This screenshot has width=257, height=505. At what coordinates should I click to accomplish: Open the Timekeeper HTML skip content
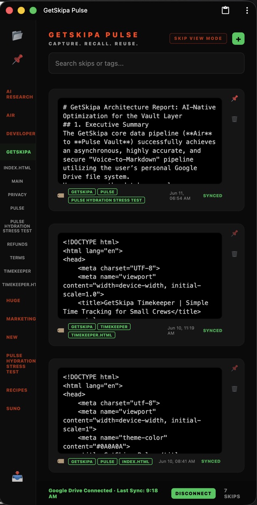point(140,276)
